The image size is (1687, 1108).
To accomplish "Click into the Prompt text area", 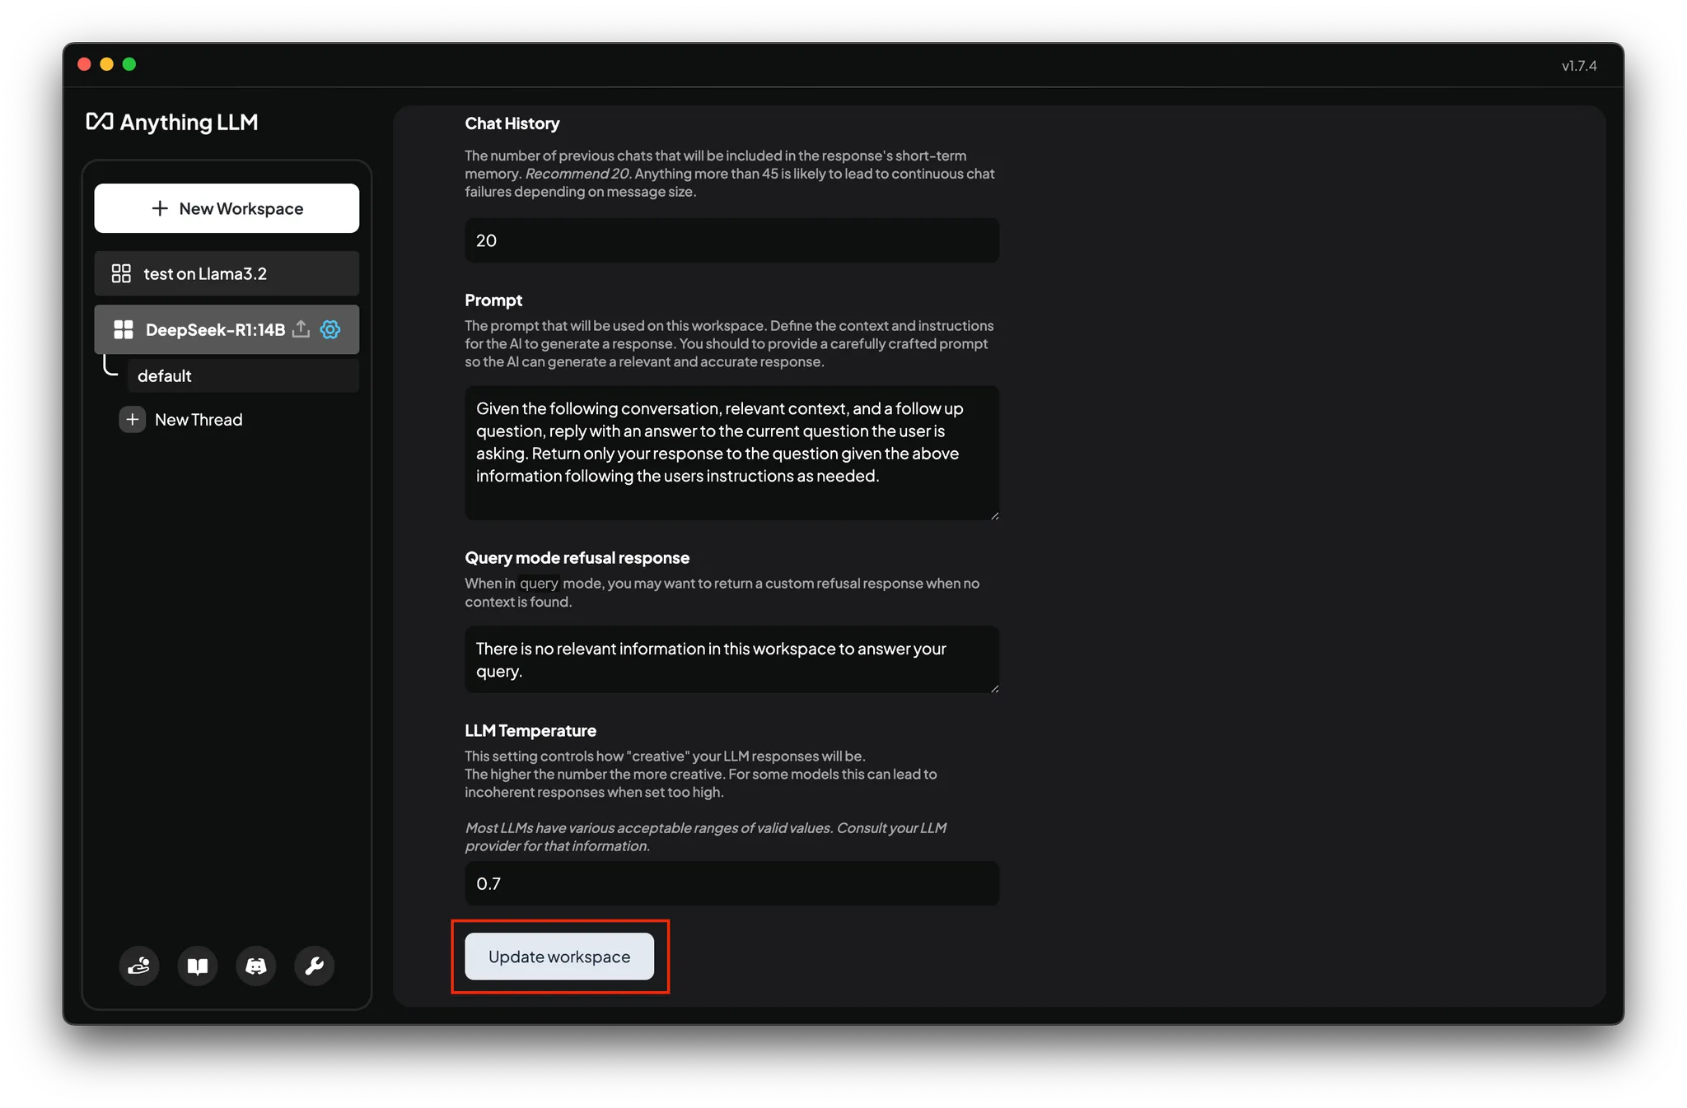I will click(731, 452).
